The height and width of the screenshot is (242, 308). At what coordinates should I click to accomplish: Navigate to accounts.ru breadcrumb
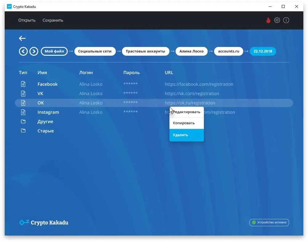pos(229,51)
